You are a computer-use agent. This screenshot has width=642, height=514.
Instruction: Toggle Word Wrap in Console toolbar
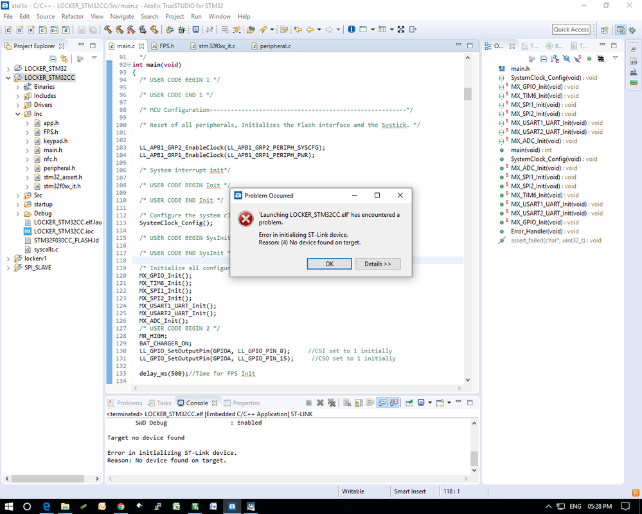click(371, 403)
